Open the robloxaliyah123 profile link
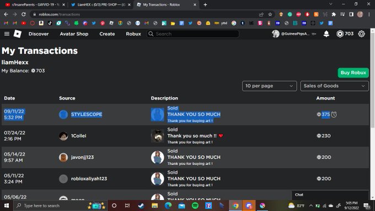The height and width of the screenshot is (211, 375). coord(89,178)
